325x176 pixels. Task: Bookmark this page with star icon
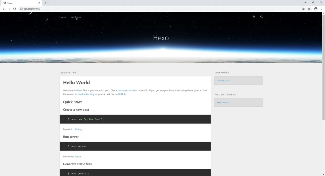coord(309,9)
